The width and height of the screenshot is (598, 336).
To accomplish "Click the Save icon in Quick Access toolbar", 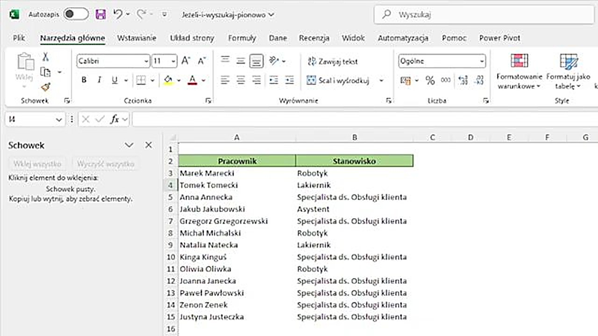I will 100,14.
